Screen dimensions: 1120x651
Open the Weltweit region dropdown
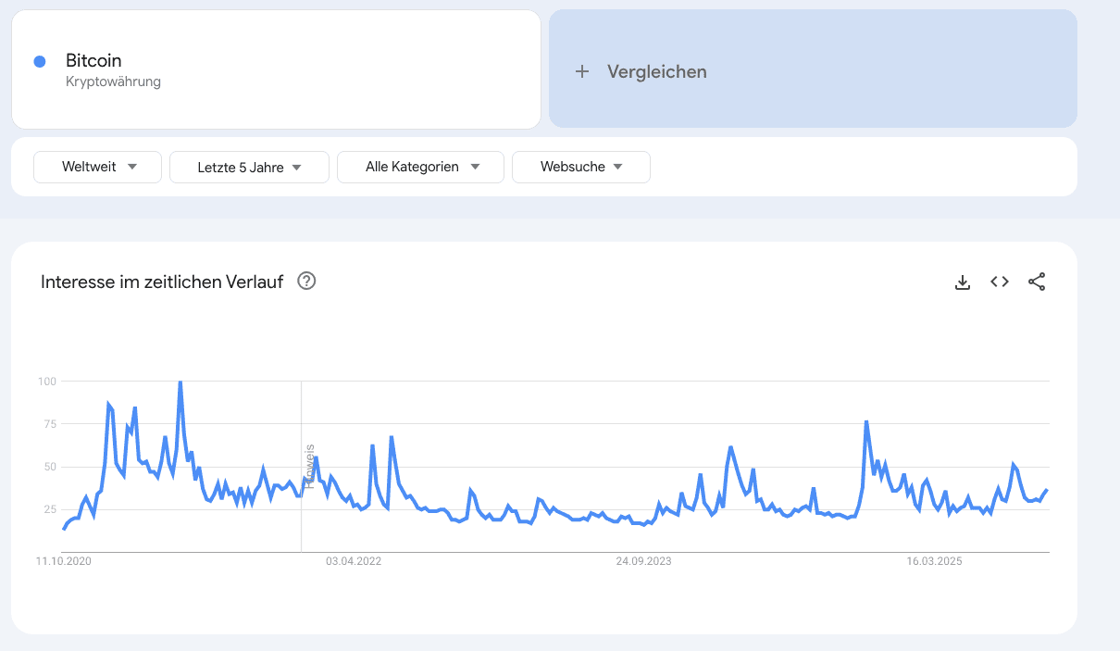(98, 167)
